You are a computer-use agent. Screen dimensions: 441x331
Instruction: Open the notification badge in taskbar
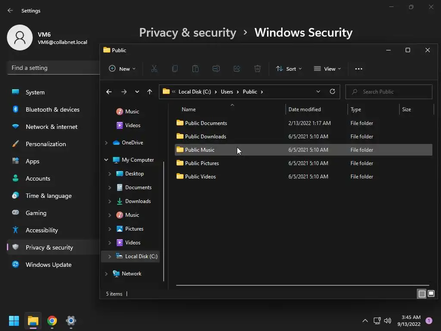pos(429,320)
